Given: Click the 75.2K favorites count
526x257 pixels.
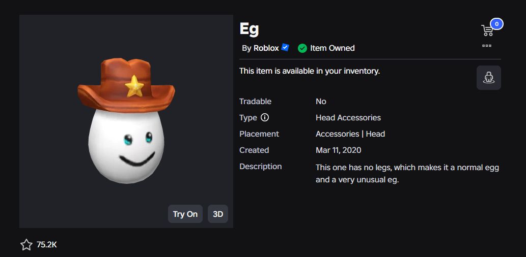Looking at the screenshot, I should point(47,245).
